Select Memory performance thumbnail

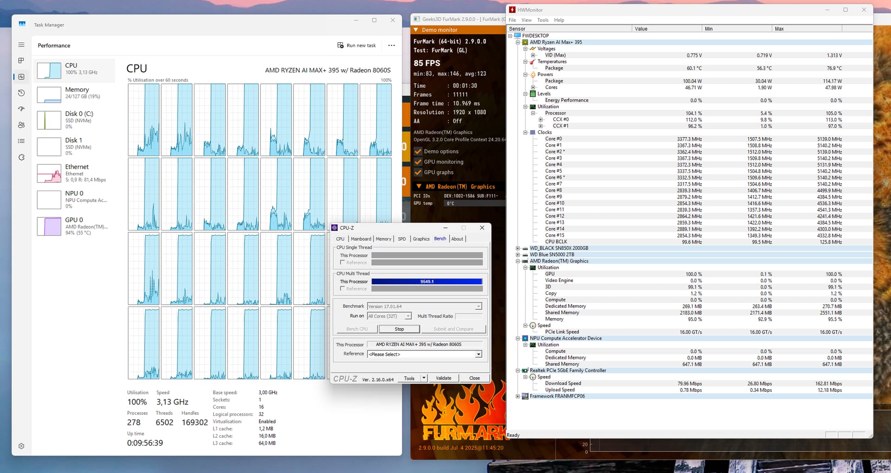[x=74, y=95]
